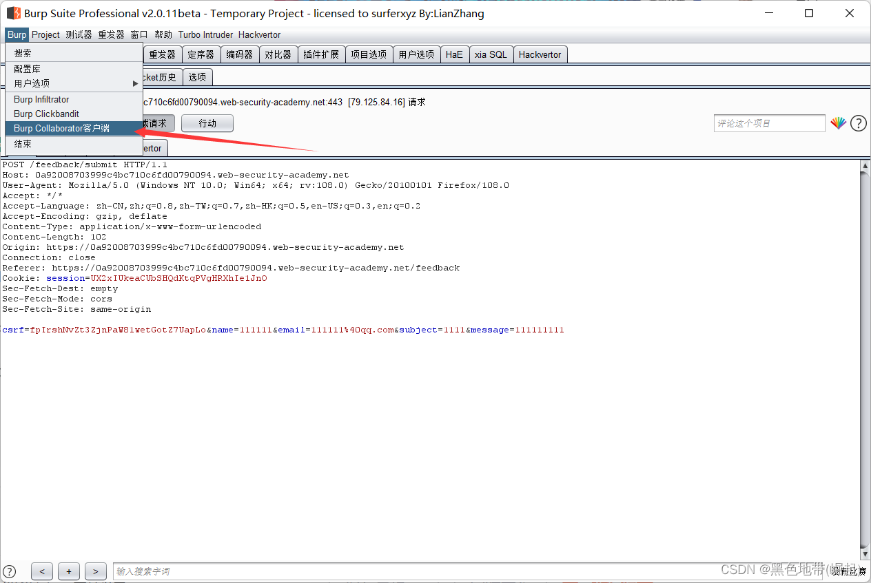Go to previous search match
Viewport: 871px width, 583px height.
(42, 571)
